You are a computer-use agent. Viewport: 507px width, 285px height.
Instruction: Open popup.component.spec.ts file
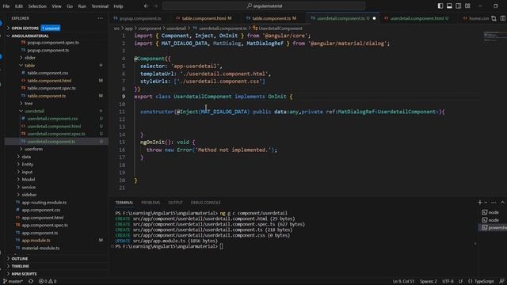(53, 42)
